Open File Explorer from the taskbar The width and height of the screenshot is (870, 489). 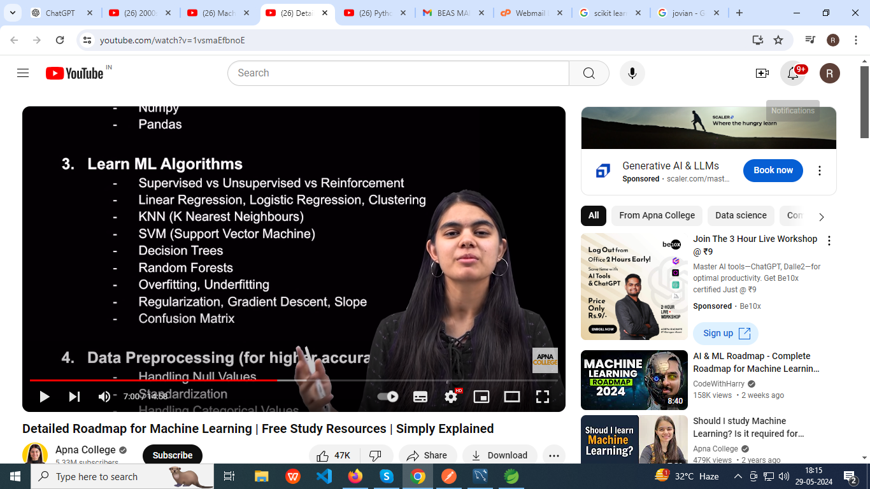point(262,476)
